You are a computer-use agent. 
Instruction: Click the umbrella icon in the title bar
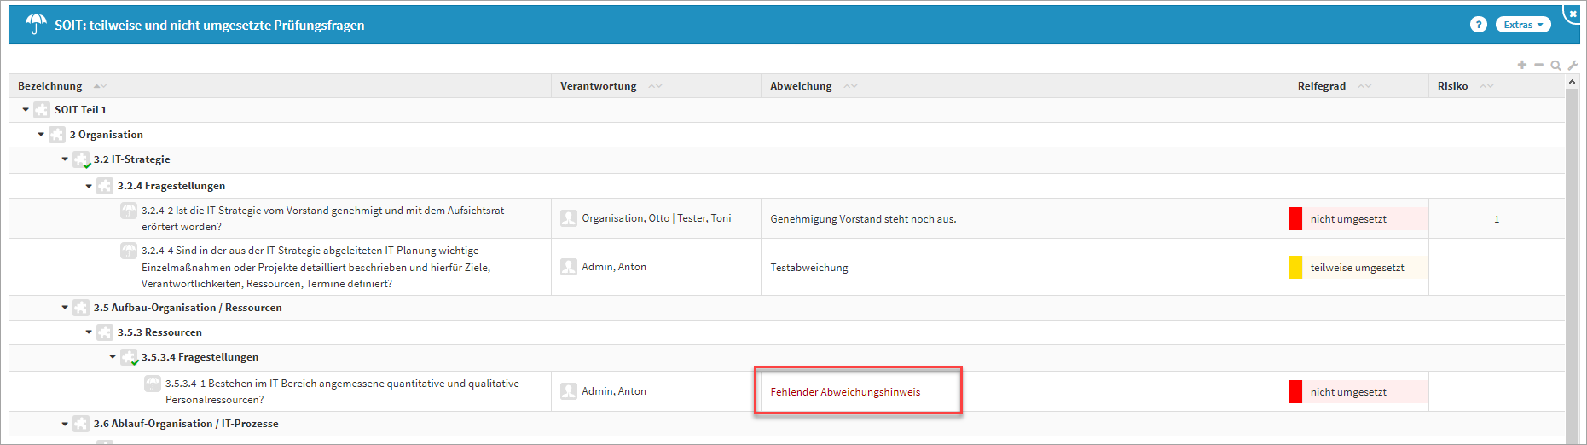[x=35, y=25]
